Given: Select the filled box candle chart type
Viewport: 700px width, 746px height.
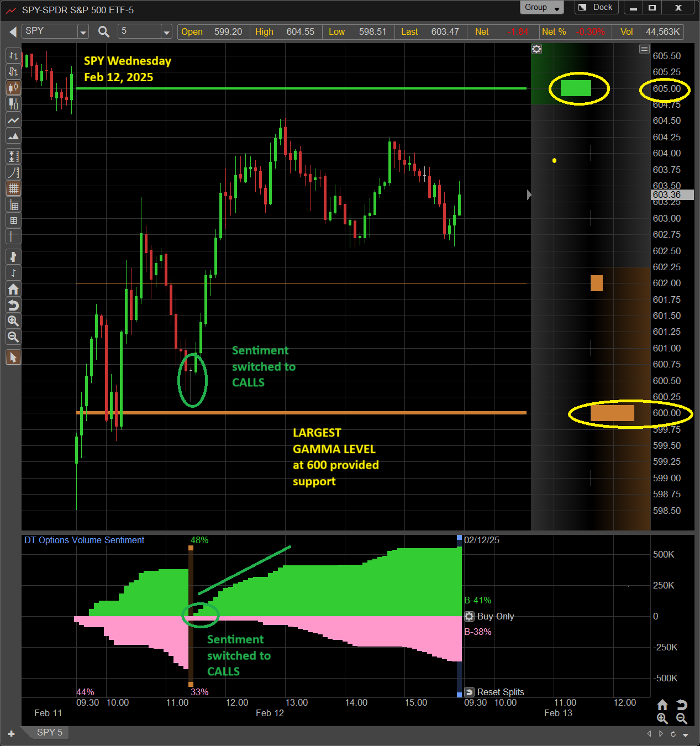Looking at the screenshot, I should tap(13, 104).
